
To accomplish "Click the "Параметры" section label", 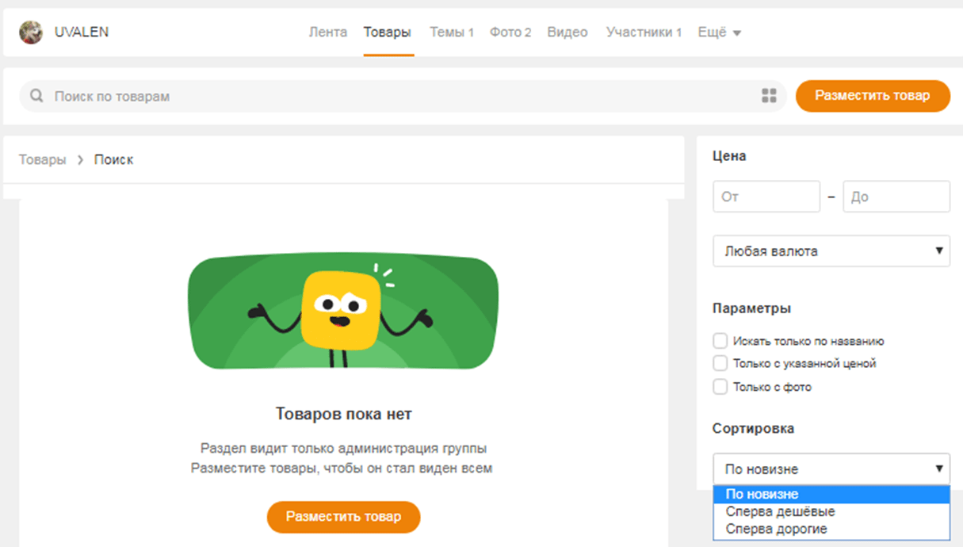I will (x=751, y=308).
